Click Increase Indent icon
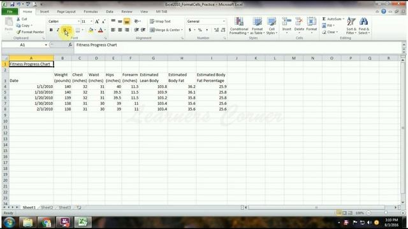 pyautogui.click(x=143, y=30)
